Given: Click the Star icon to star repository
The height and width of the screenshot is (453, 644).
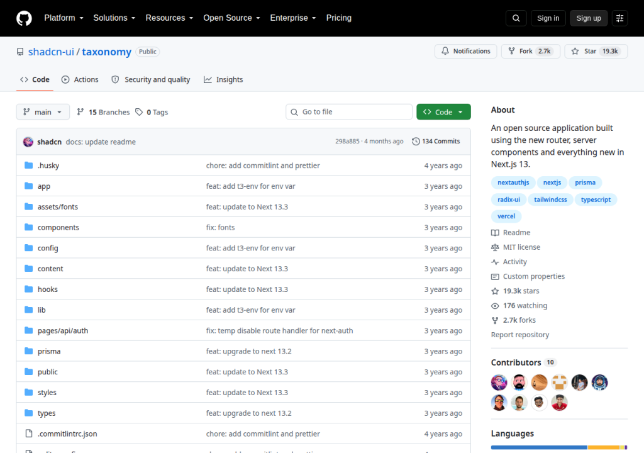Looking at the screenshot, I should [575, 51].
